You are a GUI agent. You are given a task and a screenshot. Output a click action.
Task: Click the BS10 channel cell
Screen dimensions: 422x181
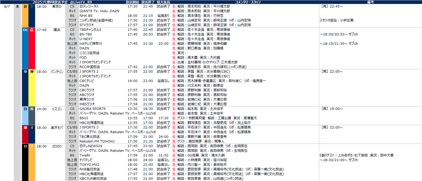tap(83, 118)
